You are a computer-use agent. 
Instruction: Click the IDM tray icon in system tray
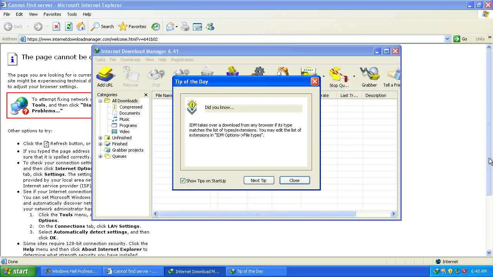coord(436,271)
